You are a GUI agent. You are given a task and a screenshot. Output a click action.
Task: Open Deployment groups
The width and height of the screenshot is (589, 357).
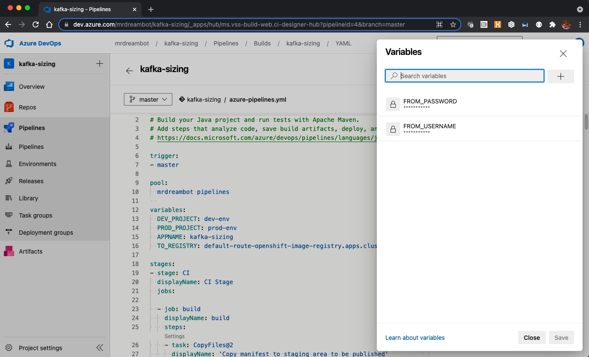55,233
